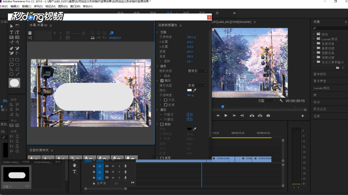Select the Add Anchor Point tool
Viewport: 348px width, 195px height.
tap(12, 53)
